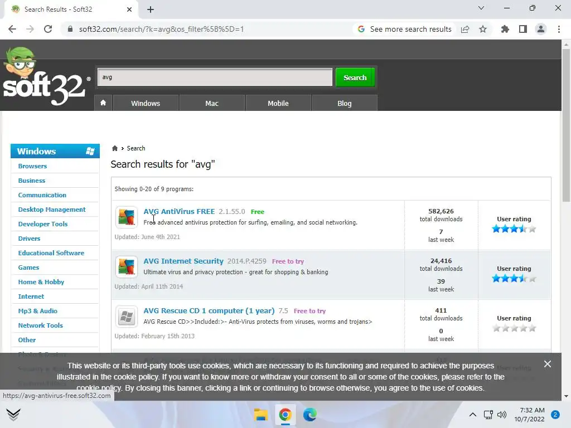
Task: Close the cookie banner with X
Action: [x=548, y=364]
